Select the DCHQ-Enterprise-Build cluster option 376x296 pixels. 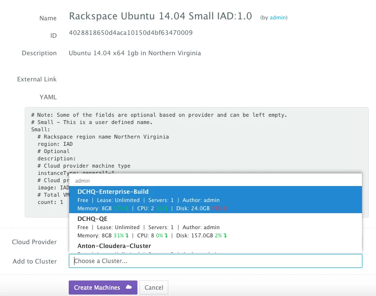(215, 200)
